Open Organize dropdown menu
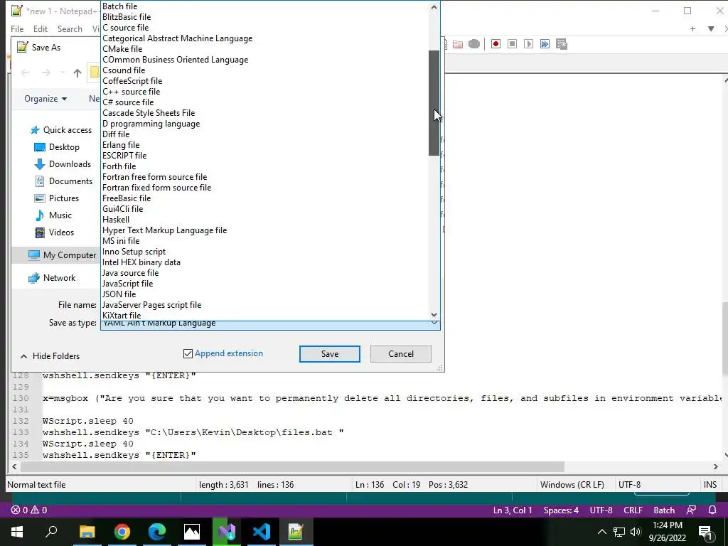This screenshot has width=728, height=546. 45,98
